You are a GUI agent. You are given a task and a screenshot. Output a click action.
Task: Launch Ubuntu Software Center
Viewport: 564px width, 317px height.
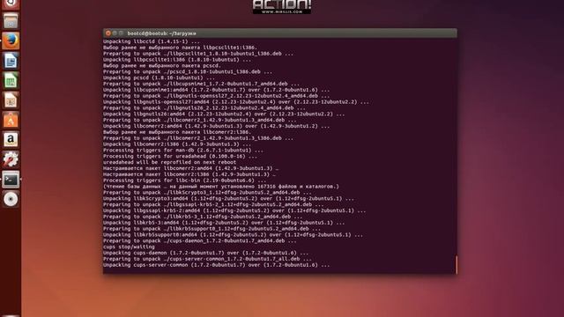pyautogui.click(x=11, y=120)
